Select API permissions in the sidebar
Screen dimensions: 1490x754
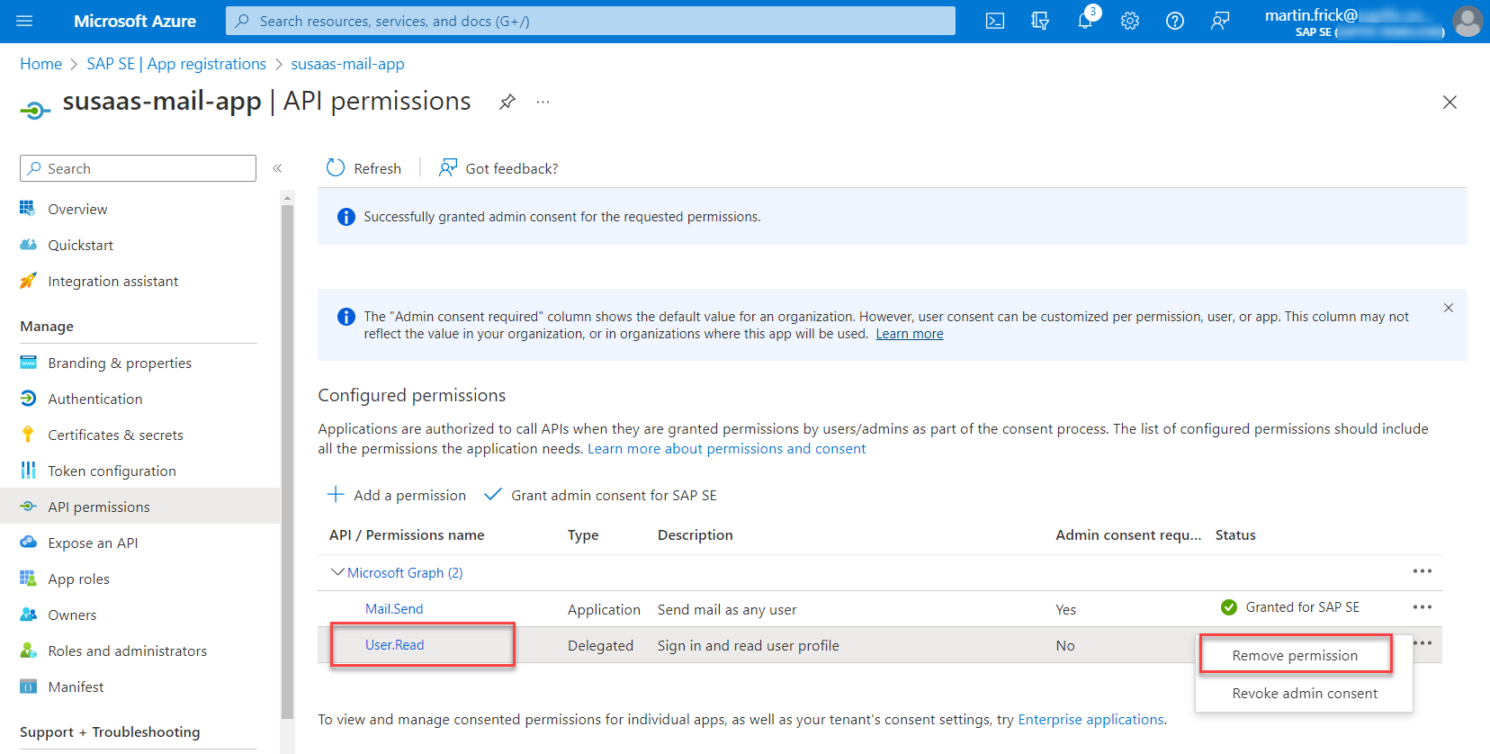point(99,507)
